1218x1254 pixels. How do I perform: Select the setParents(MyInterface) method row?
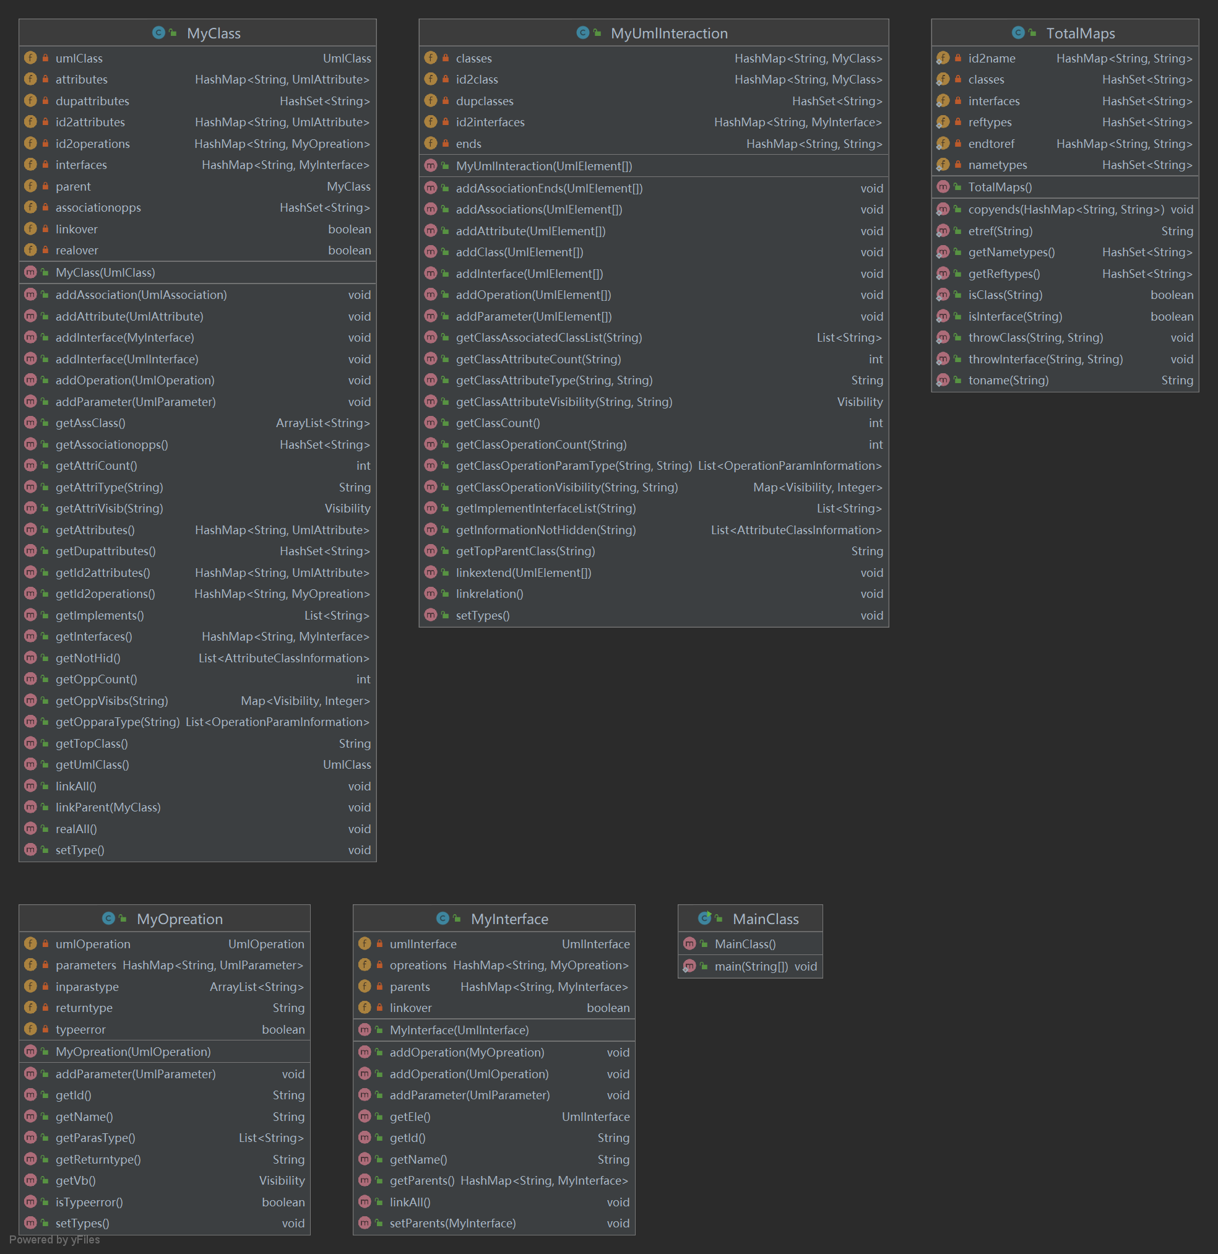tap(452, 1223)
